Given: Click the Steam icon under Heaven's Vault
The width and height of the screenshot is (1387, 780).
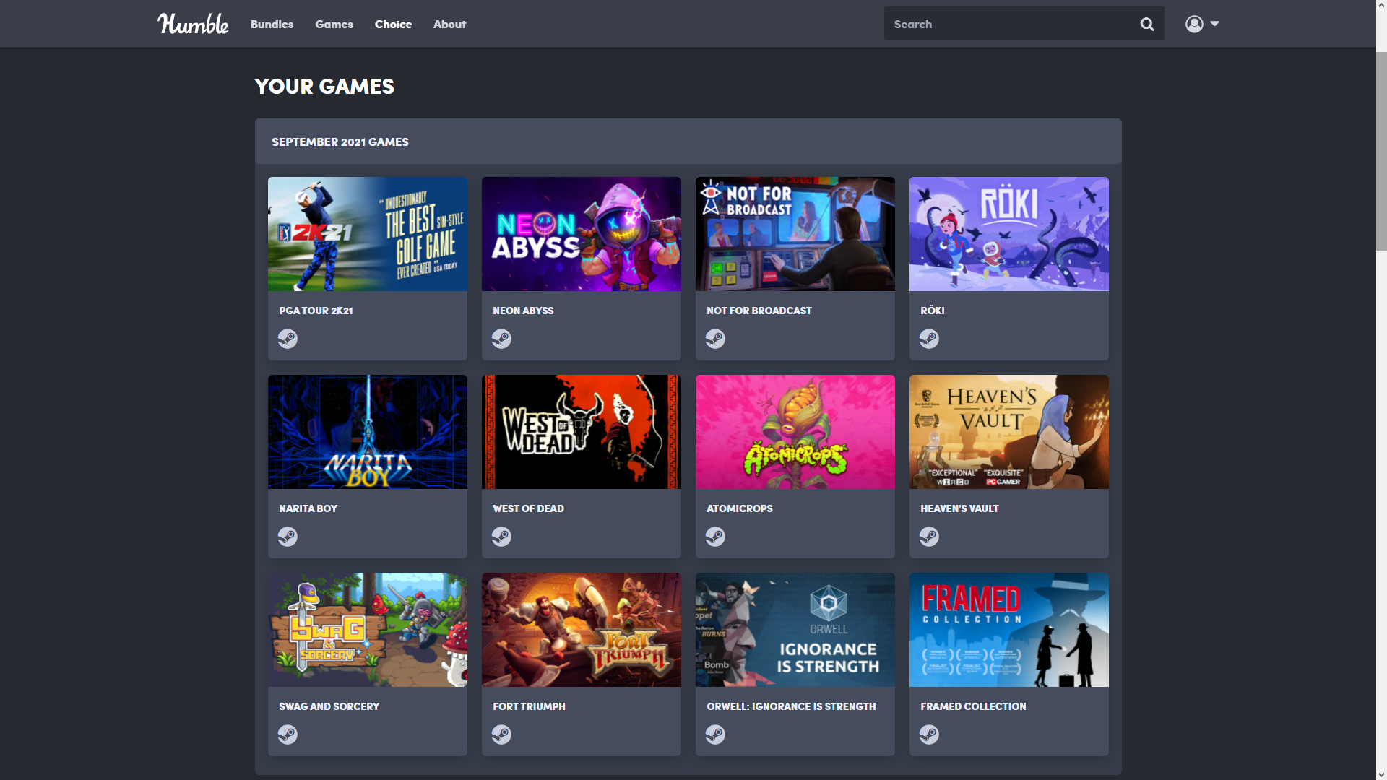Looking at the screenshot, I should (929, 537).
